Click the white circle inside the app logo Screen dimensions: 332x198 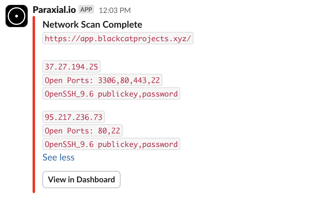click(17, 16)
